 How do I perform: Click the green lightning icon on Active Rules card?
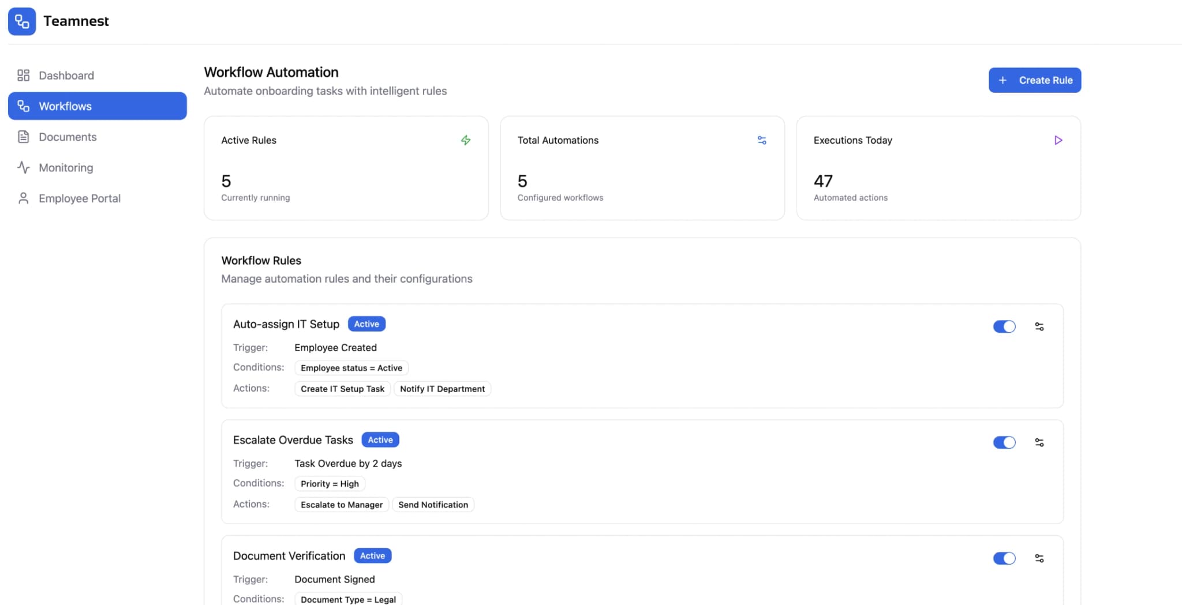click(466, 140)
